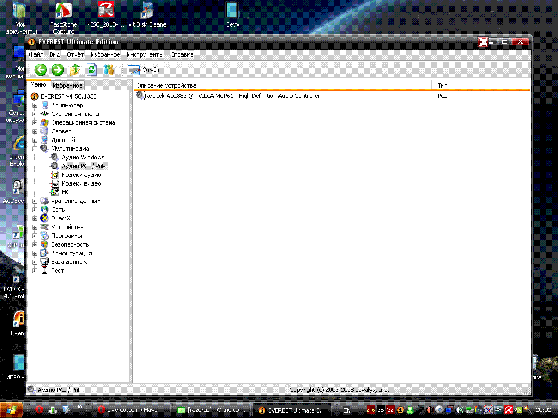Image resolution: width=558 pixels, height=418 pixels.
Task: Open the Файл menu
Action: (36, 54)
